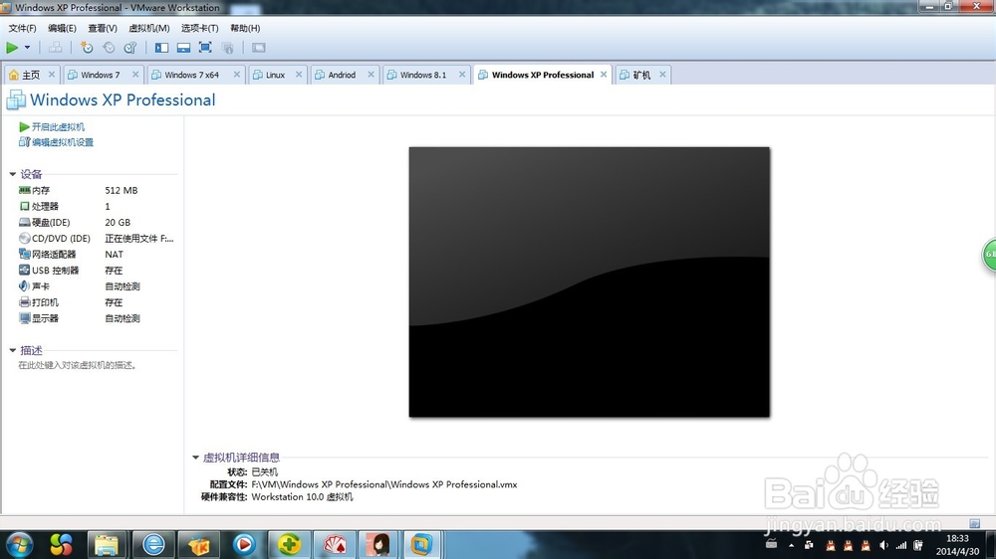The height and width of the screenshot is (559, 996).
Task: Enter full screen mode icon
Action: [x=205, y=48]
